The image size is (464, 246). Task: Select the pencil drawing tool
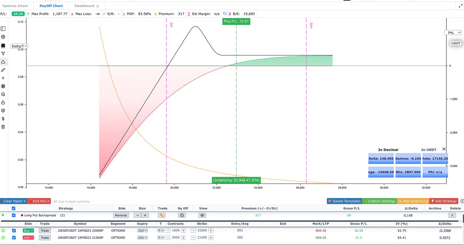3,70
